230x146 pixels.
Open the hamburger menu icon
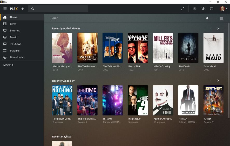pyautogui.click(x=5, y=9)
